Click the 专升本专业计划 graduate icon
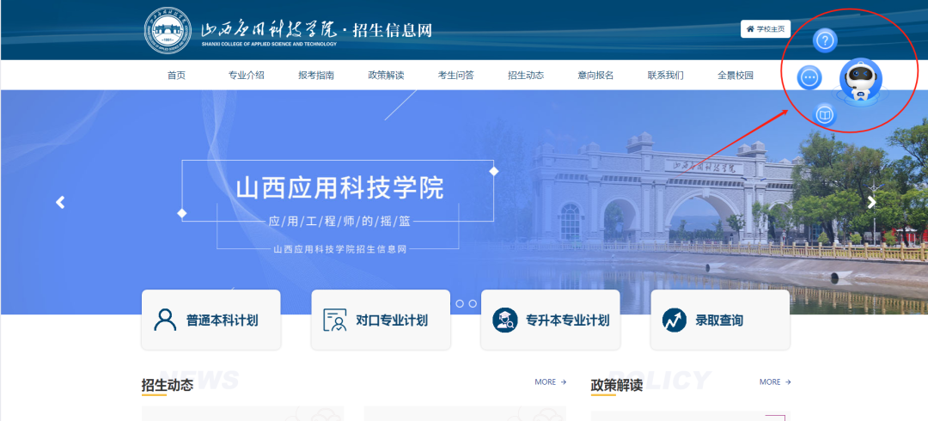928x421 pixels. 504,320
